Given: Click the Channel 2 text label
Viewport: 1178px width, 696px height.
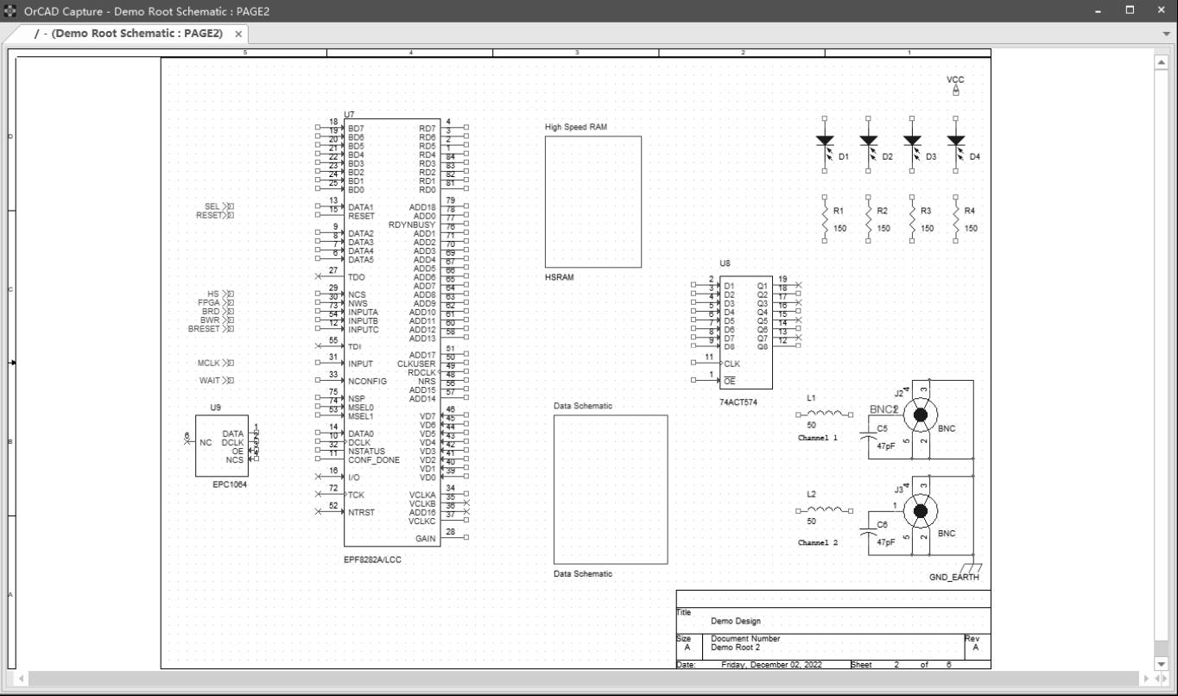Looking at the screenshot, I should click(x=816, y=543).
